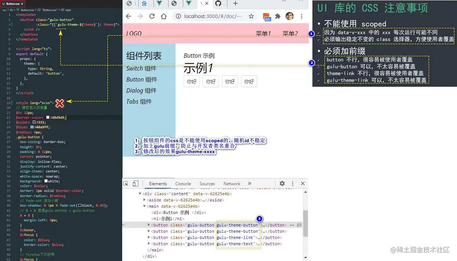The height and width of the screenshot is (261, 457).
Task: Open the Chrome profile avatar
Action: [290, 17]
